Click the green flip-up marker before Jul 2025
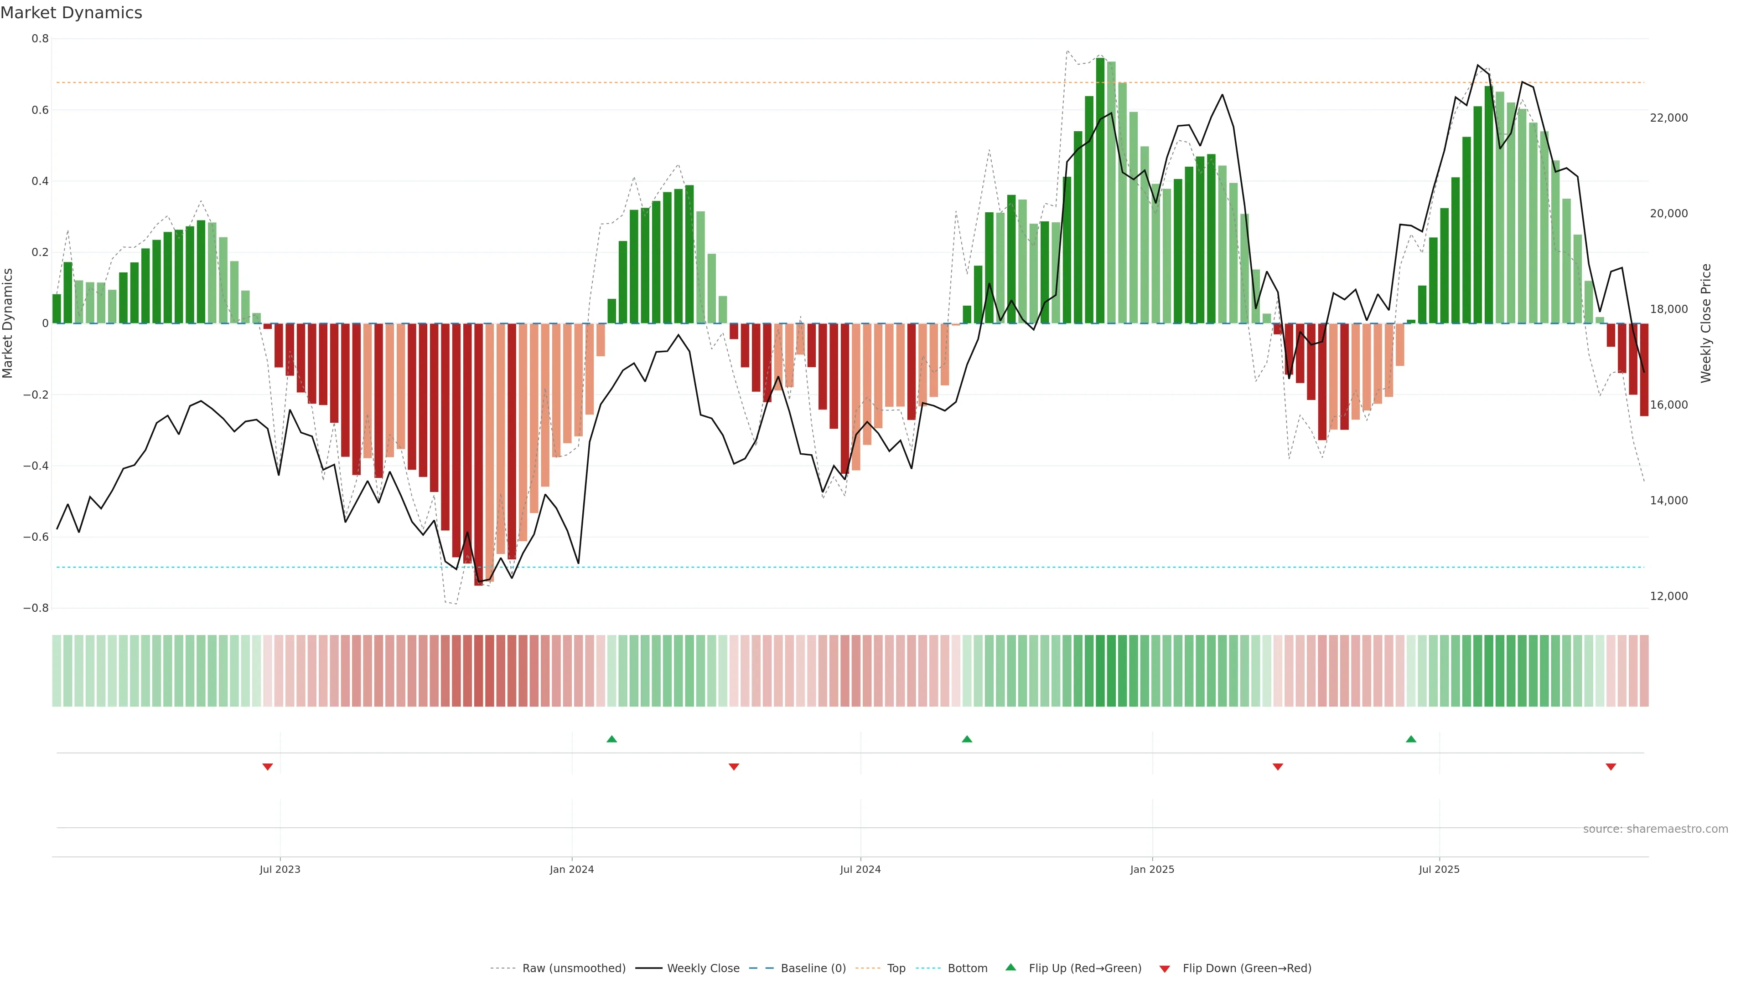1751x984 pixels. 1411,739
